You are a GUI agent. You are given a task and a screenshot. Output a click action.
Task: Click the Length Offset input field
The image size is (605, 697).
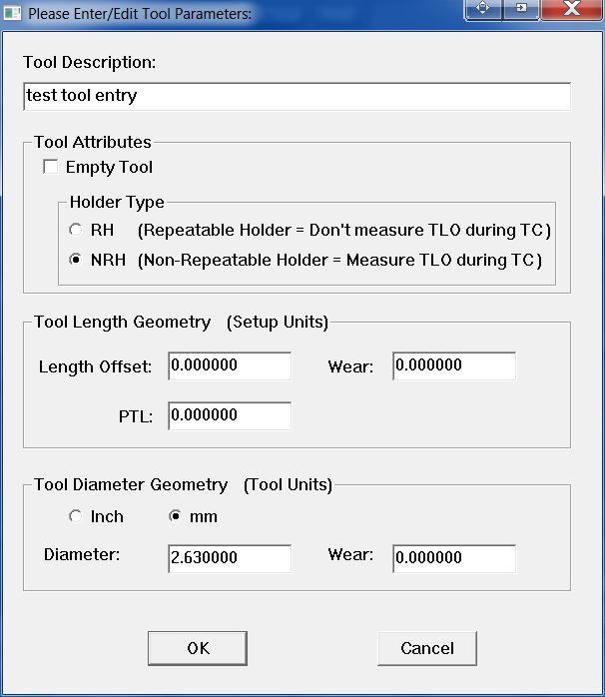(x=230, y=365)
